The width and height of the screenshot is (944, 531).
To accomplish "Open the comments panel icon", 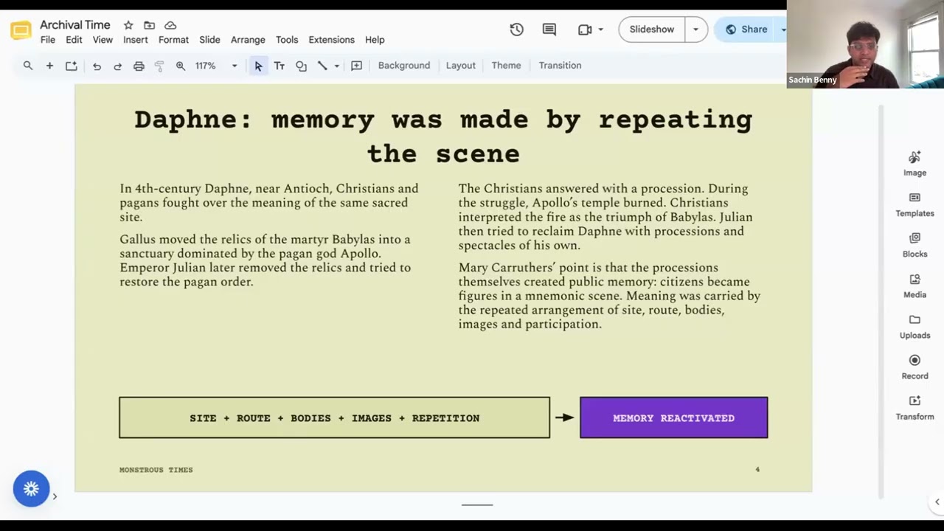I will [x=549, y=29].
